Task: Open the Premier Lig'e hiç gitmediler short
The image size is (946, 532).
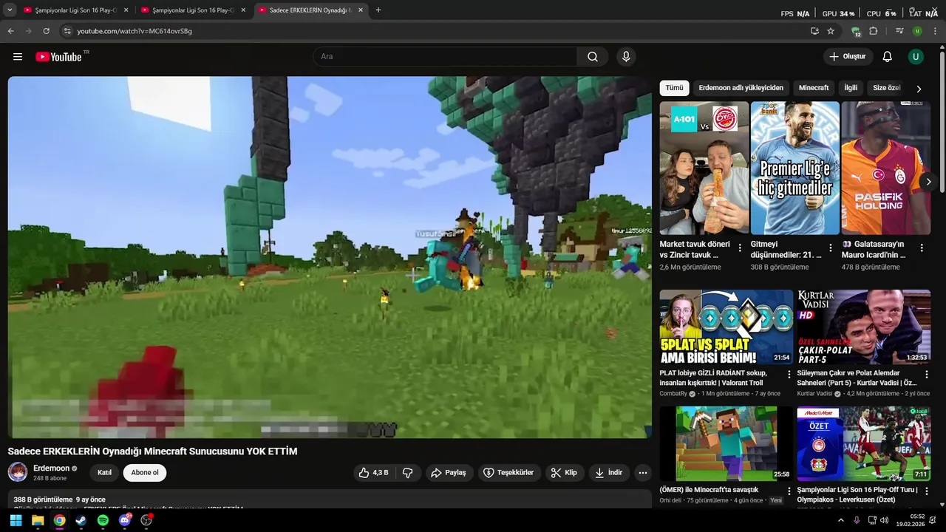Action: click(x=795, y=168)
